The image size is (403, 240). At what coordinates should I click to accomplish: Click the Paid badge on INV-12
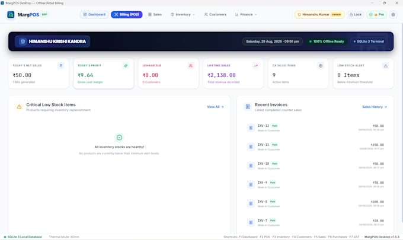[275, 126]
